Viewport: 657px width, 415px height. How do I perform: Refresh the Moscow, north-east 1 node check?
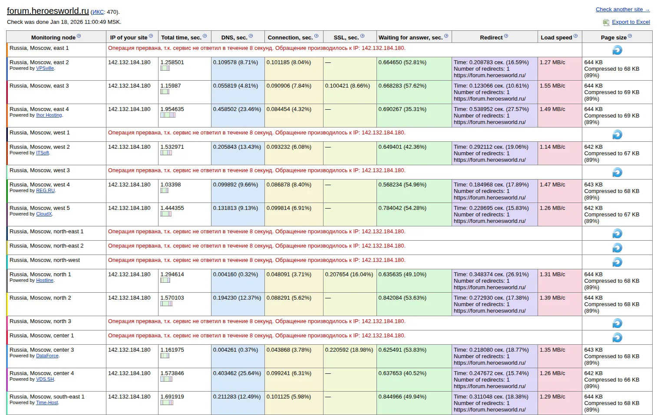pyautogui.click(x=617, y=234)
